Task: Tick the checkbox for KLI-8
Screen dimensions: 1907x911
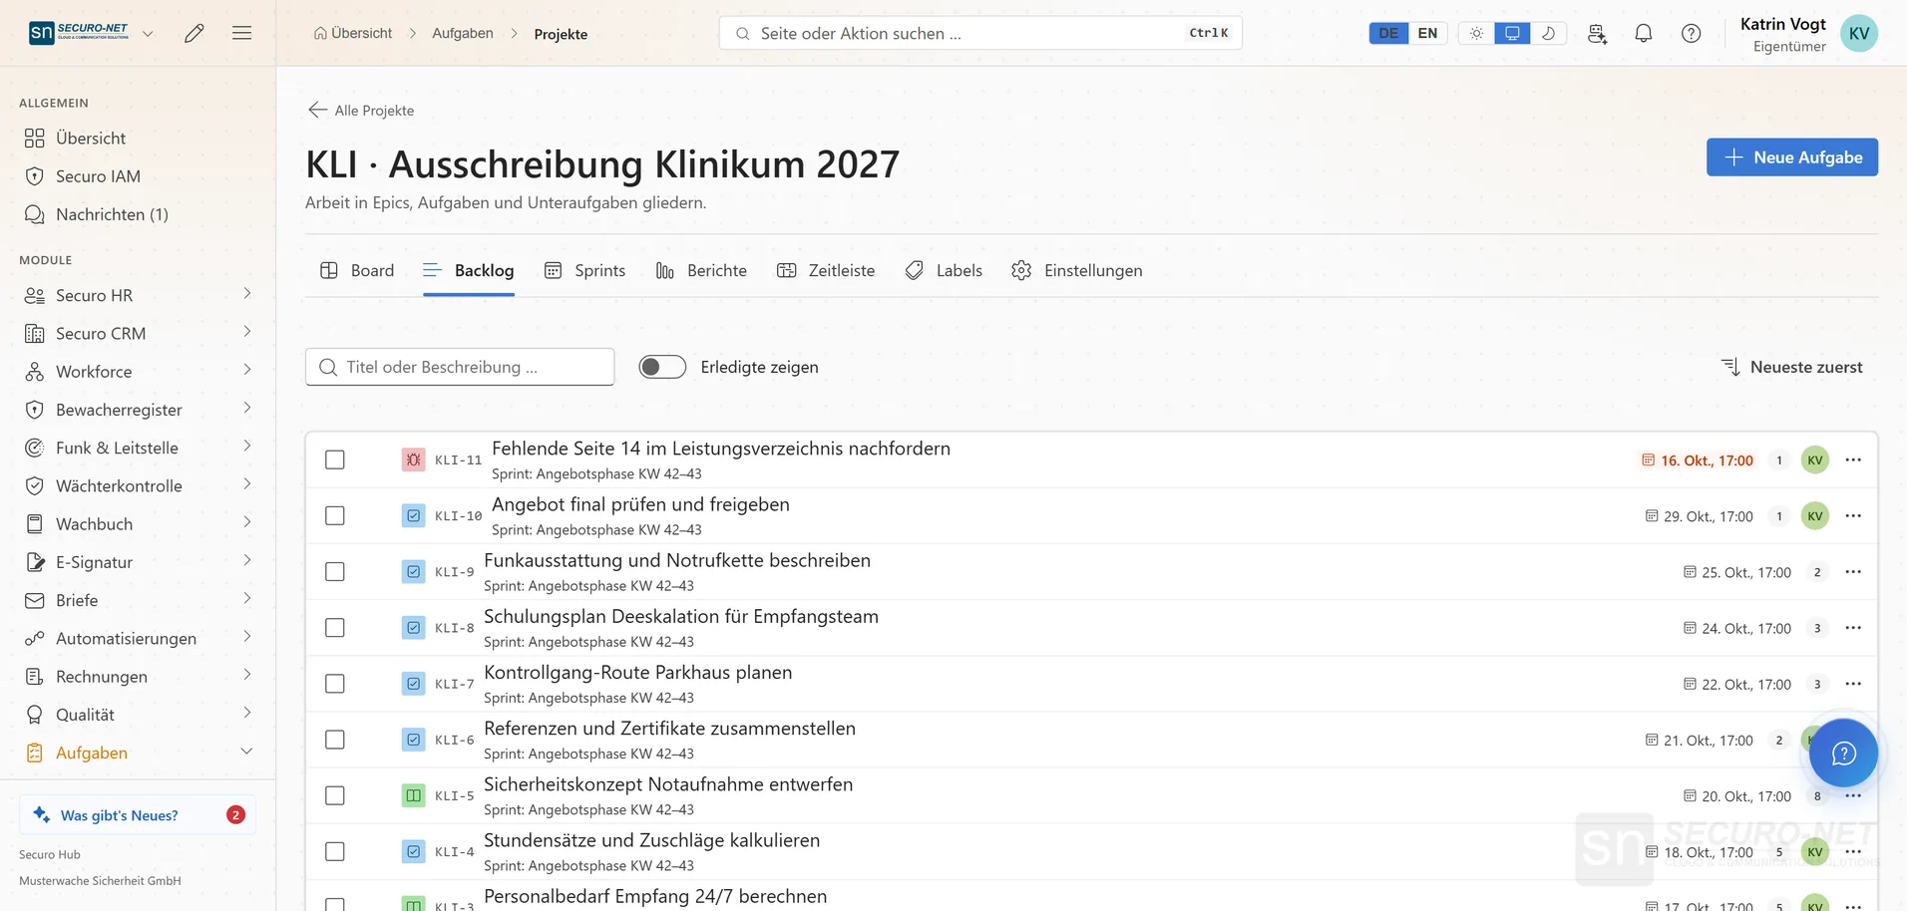Action: coord(335,628)
